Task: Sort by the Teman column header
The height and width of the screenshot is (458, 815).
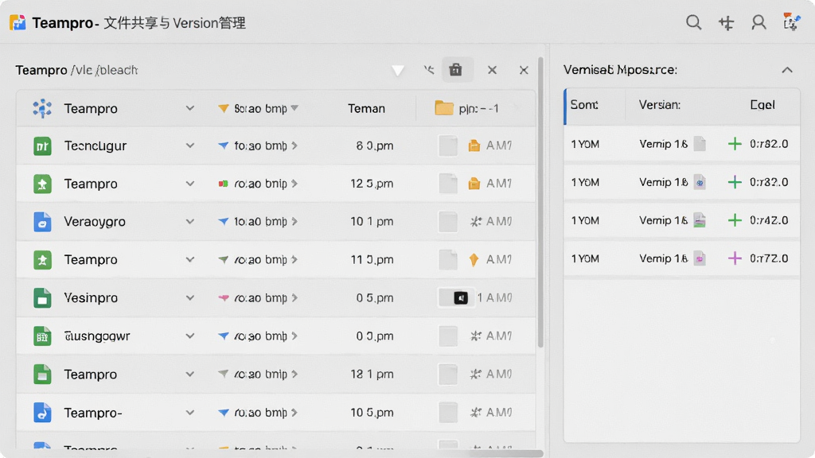Action: (x=366, y=108)
